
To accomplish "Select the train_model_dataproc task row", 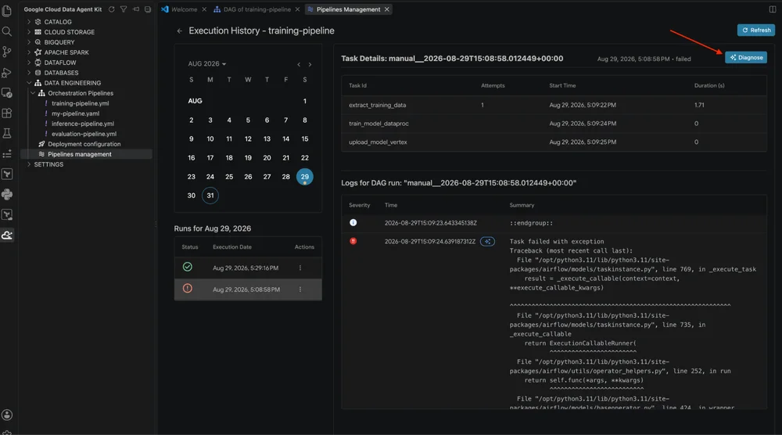I will pyautogui.click(x=554, y=123).
